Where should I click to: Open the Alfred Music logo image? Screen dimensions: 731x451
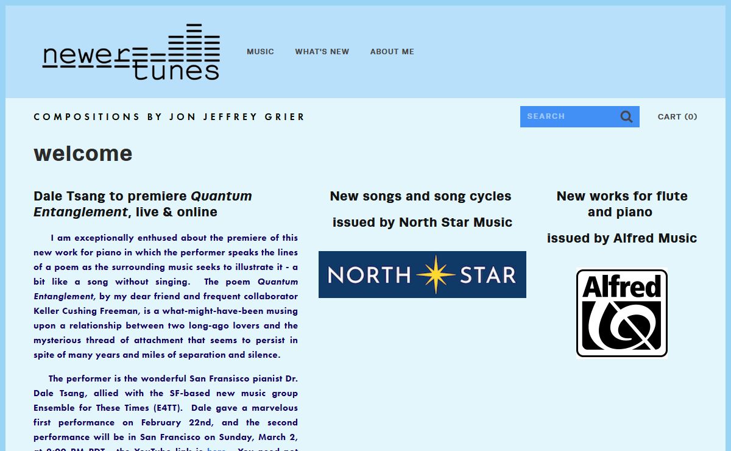pos(622,313)
